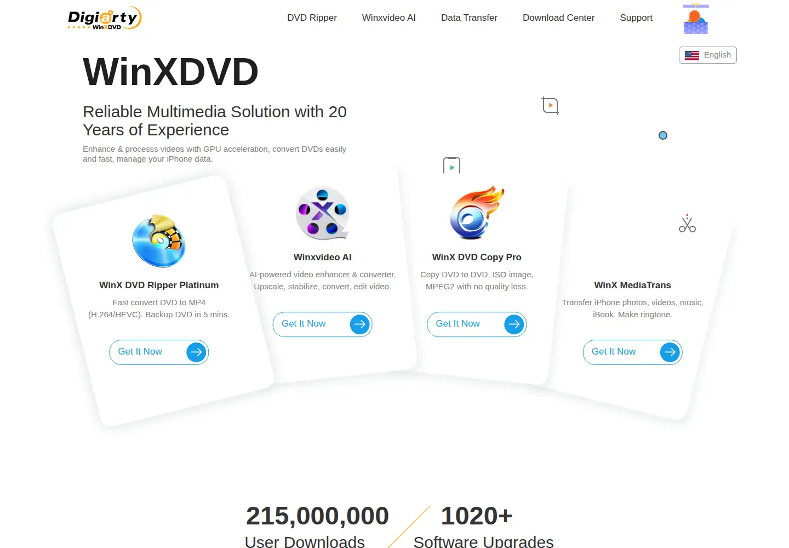Open the Winxvideo AI menu
The height and width of the screenshot is (548, 789).
388,18
